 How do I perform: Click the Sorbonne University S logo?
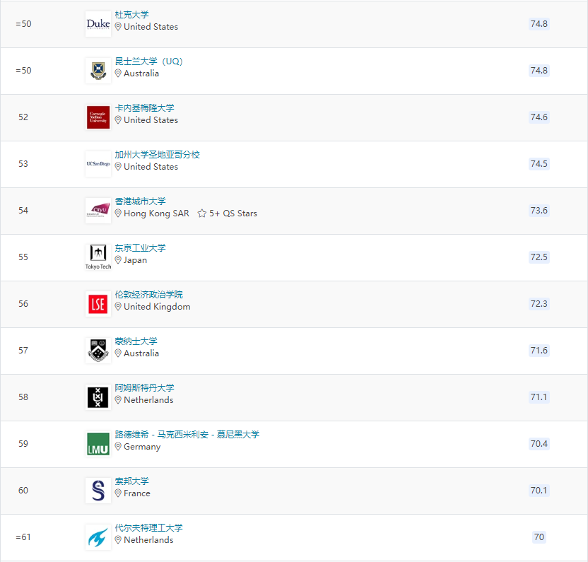(x=98, y=491)
